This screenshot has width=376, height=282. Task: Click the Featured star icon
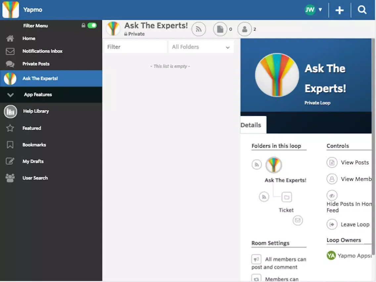coord(10,128)
